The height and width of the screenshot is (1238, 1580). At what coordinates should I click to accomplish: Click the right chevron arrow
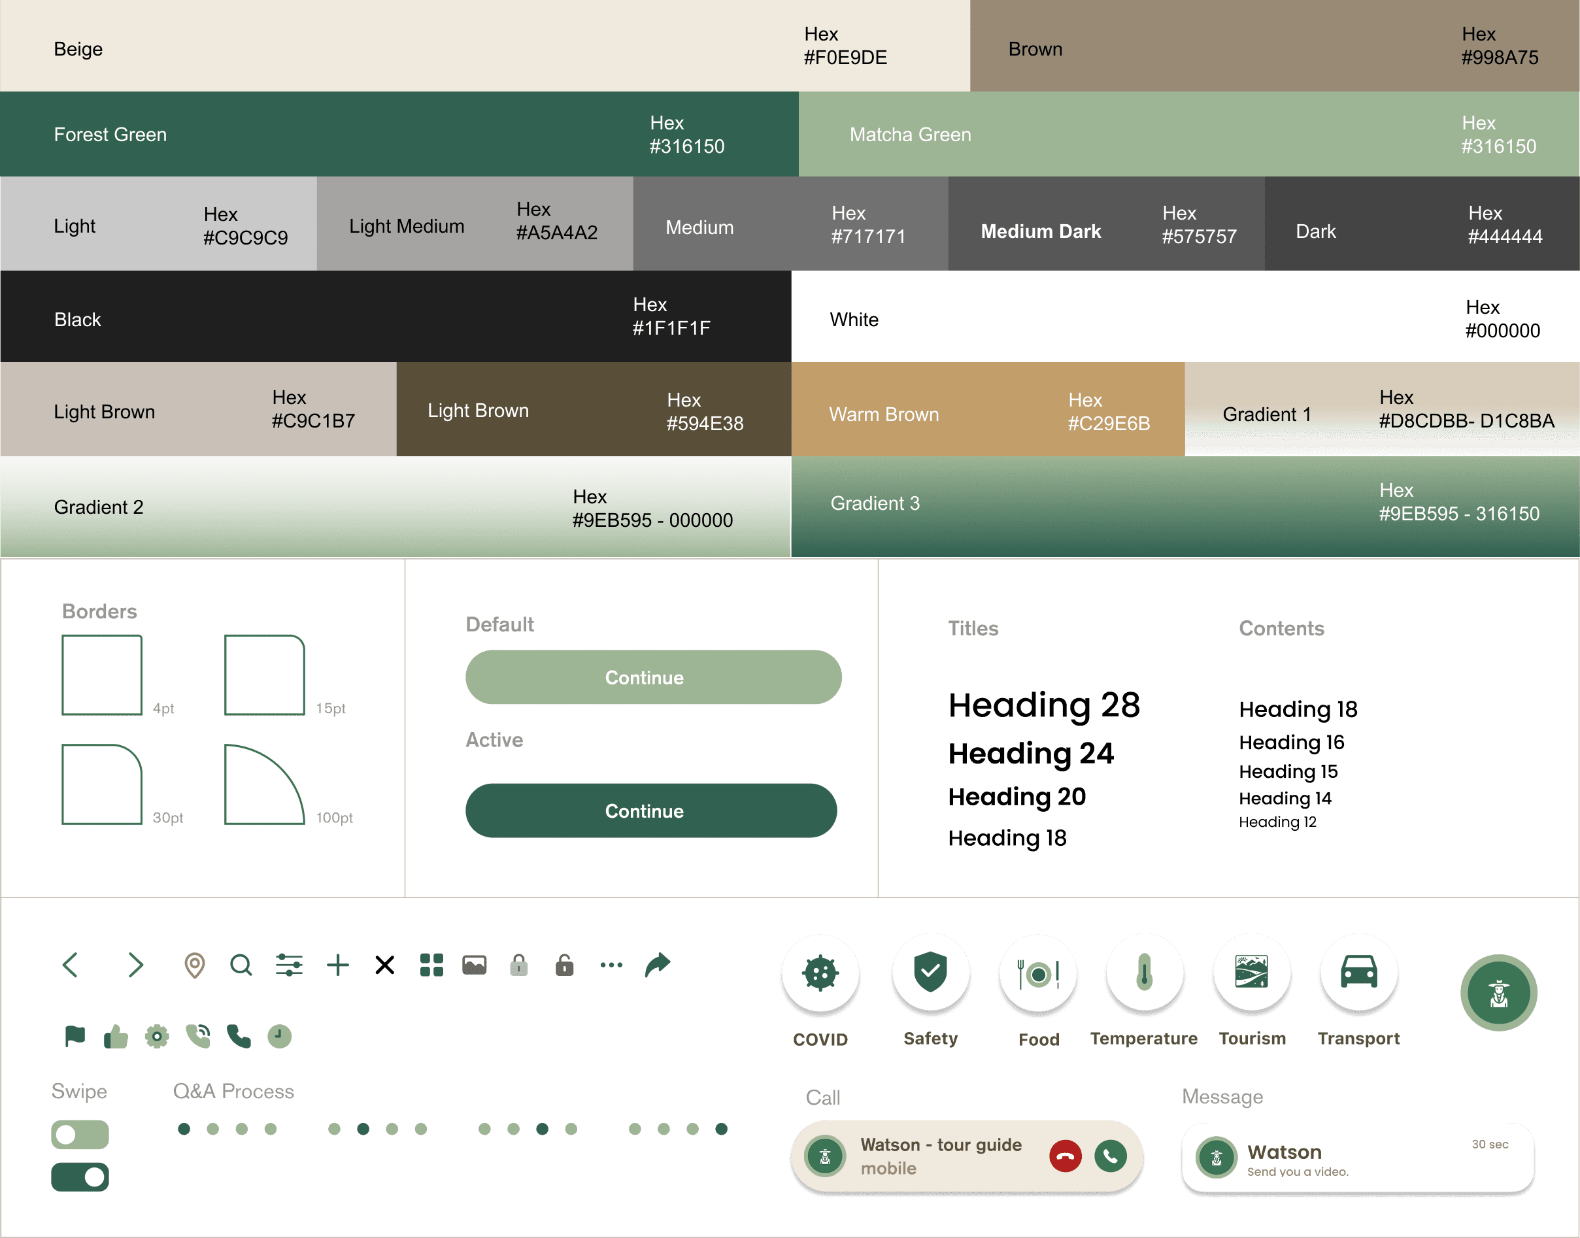click(135, 965)
